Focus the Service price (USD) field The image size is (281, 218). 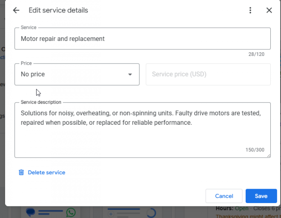point(208,75)
